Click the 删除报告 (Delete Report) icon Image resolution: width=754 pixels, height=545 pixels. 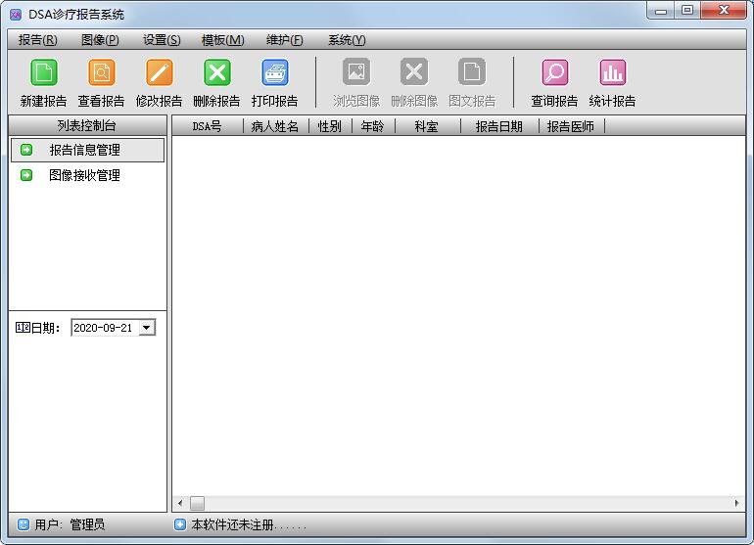[216, 73]
